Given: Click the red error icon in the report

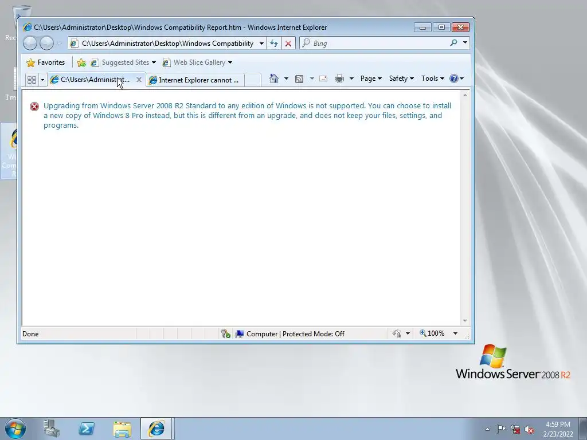Looking at the screenshot, I should [34, 107].
